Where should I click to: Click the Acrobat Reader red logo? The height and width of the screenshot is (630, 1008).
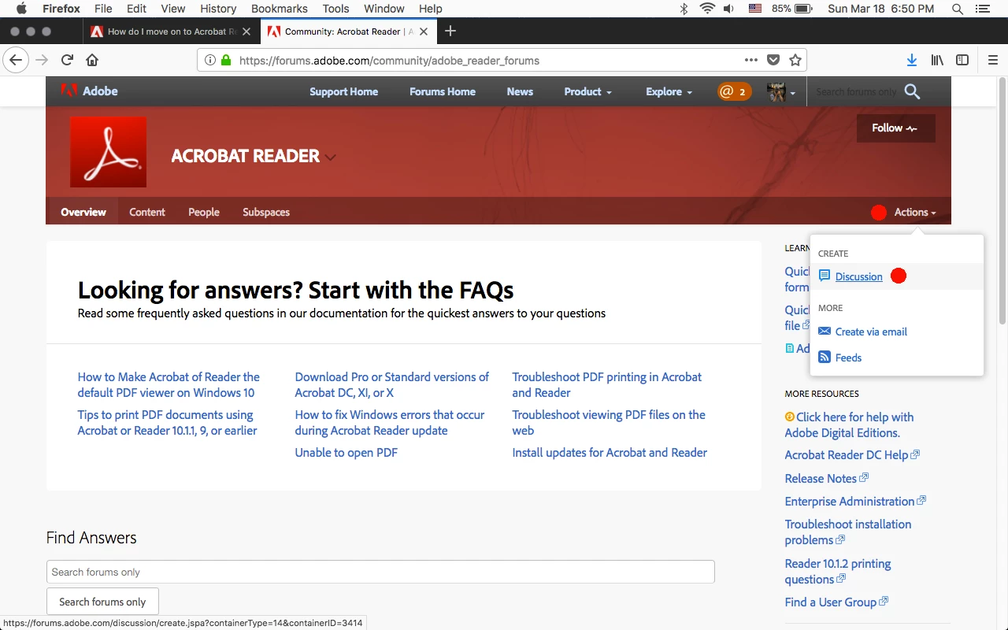click(108, 152)
